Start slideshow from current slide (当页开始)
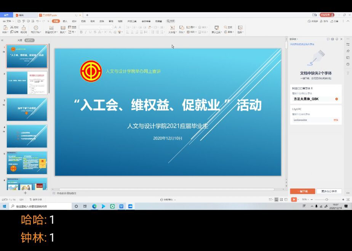352x251 pixels. [x=36, y=27]
